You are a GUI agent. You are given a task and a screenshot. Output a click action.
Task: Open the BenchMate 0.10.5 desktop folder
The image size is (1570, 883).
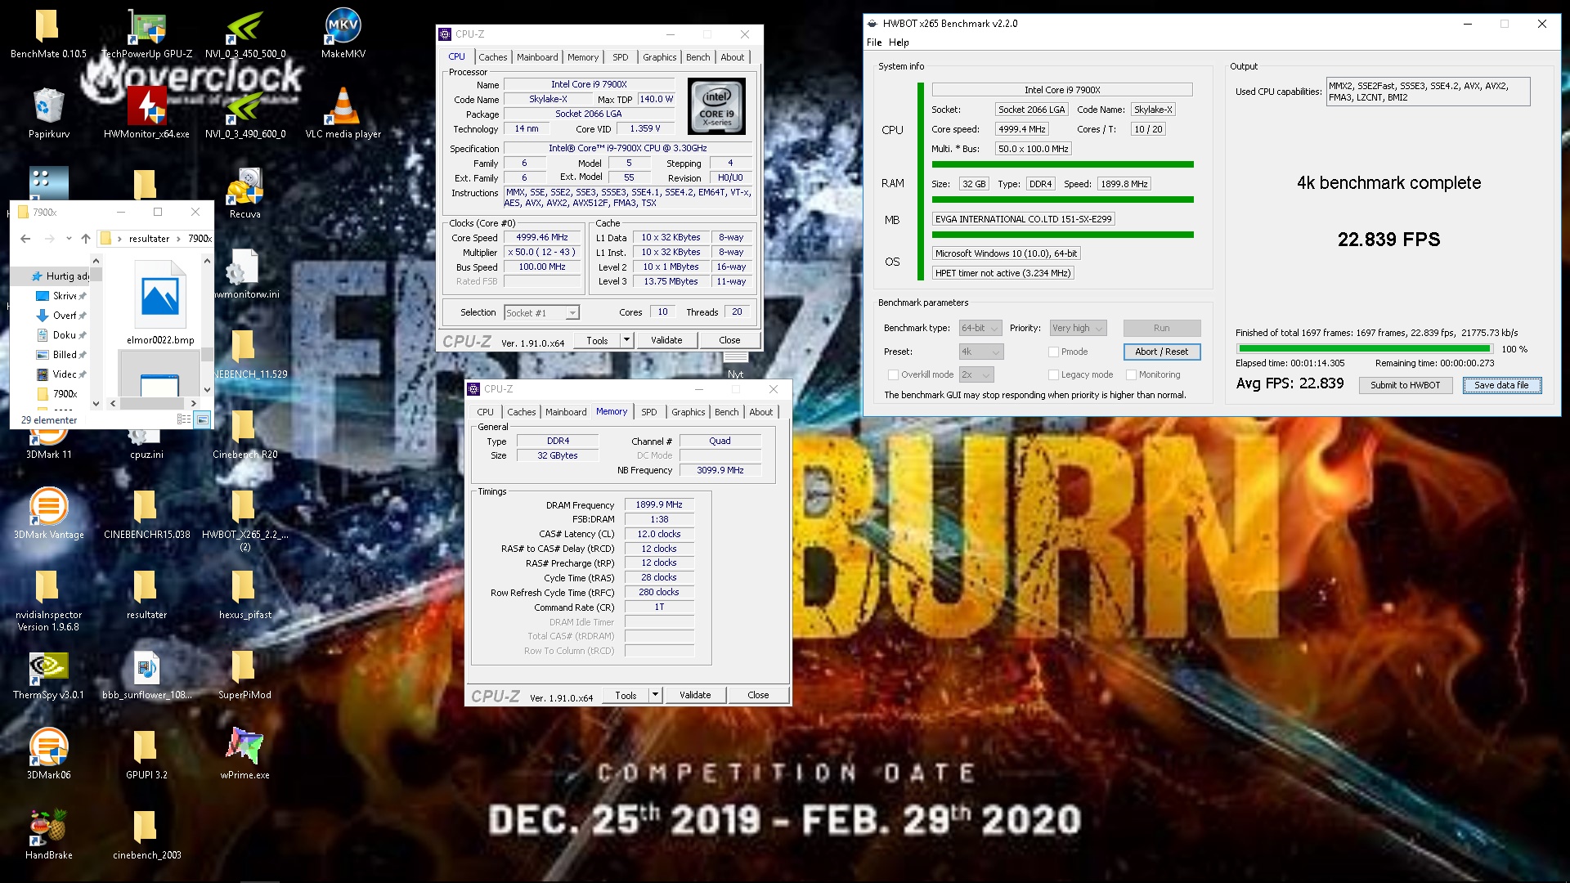click(x=47, y=33)
